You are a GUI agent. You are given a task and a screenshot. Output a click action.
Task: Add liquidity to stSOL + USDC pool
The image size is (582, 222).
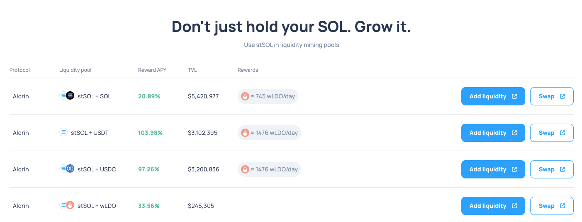pos(493,169)
